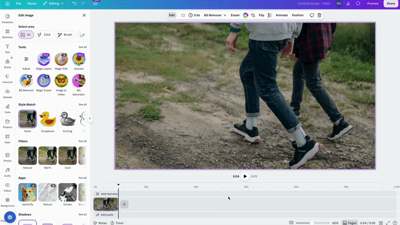Select the Brush area option
The width and height of the screenshot is (400, 225).
pyautogui.click(x=65, y=34)
